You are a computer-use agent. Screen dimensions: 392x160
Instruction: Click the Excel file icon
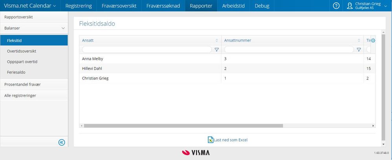[211, 140]
